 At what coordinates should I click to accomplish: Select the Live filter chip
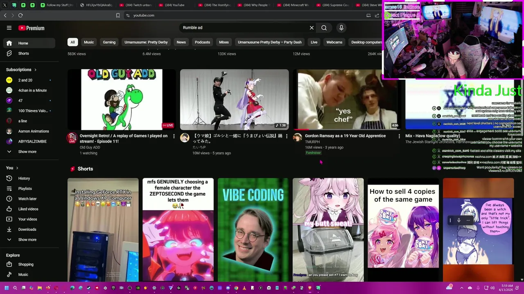coord(314,42)
